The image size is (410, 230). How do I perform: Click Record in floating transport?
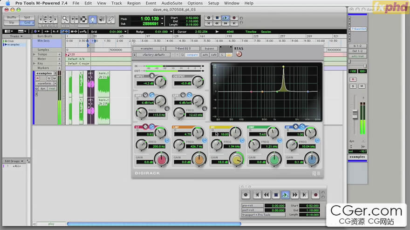(315, 195)
